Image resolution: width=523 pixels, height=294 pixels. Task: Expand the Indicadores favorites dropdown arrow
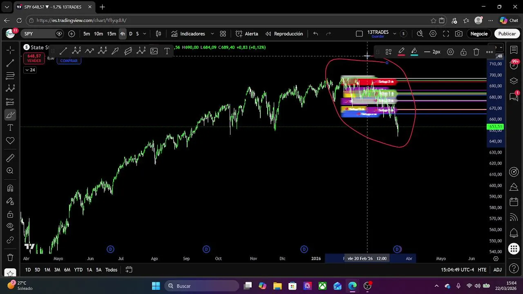(212, 34)
